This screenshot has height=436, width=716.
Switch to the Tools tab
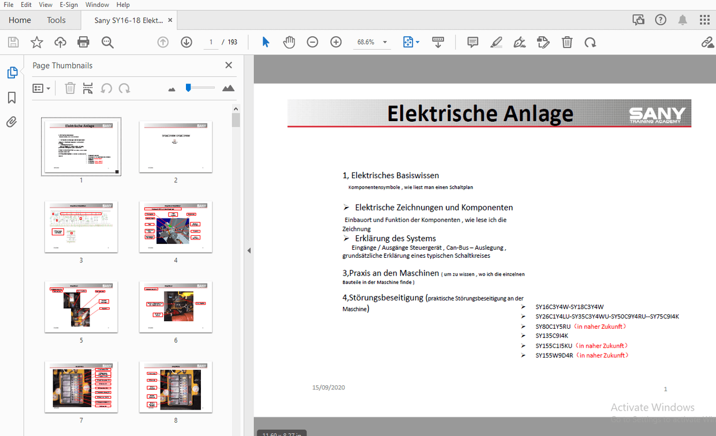(x=56, y=20)
